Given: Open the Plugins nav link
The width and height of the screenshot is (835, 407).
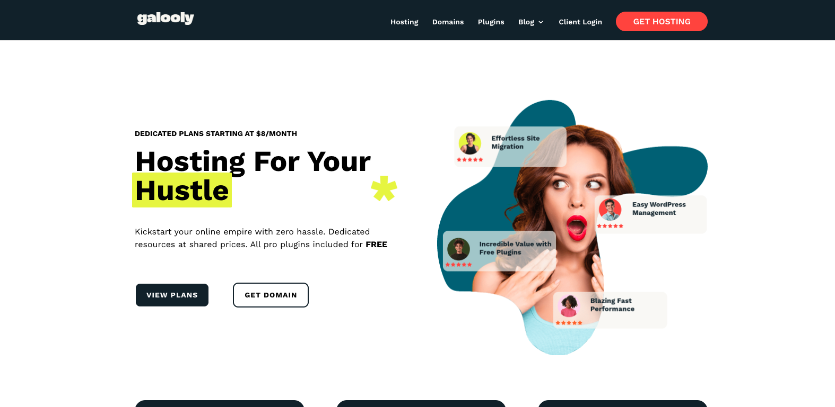Looking at the screenshot, I should pos(491,22).
